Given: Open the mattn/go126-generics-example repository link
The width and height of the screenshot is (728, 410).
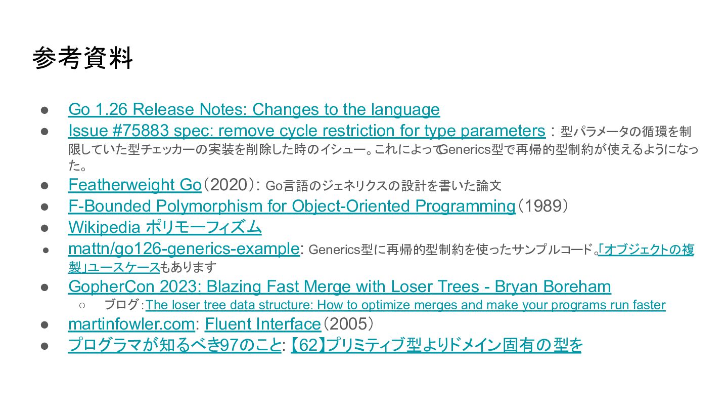Looking at the screenshot, I should click(184, 249).
